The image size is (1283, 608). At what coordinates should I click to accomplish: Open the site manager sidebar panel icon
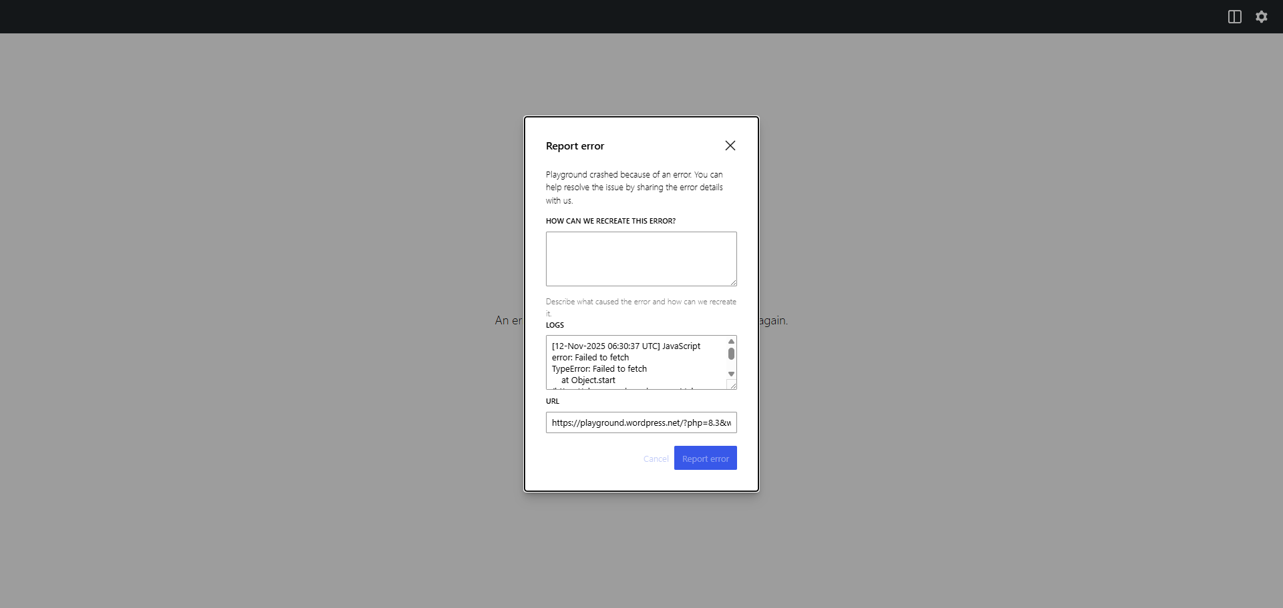(x=1234, y=17)
